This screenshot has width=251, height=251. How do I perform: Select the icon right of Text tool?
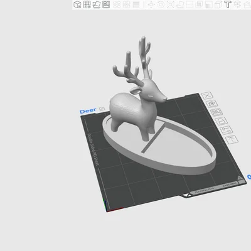click(x=237, y=4)
